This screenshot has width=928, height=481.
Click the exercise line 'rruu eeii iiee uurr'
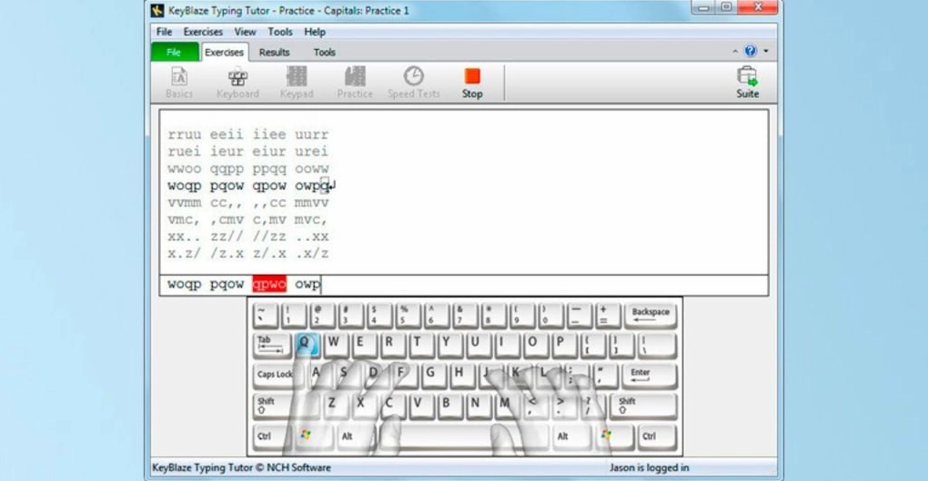pyautogui.click(x=248, y=135)
